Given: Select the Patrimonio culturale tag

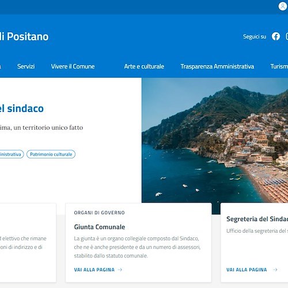Looking at the screenshot, I should (x=51, y=154).
